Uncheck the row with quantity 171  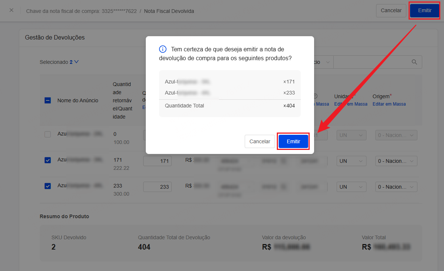click(x=48, y=160)
